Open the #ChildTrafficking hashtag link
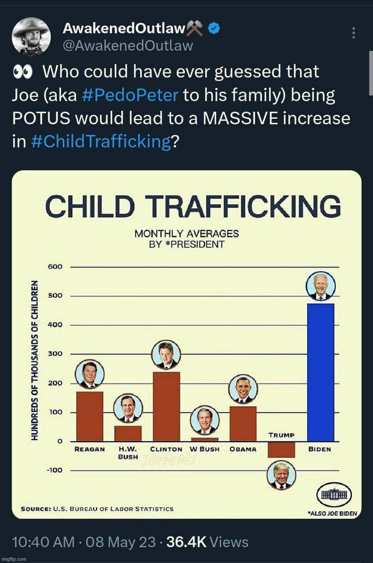 [x=101, y=142]
